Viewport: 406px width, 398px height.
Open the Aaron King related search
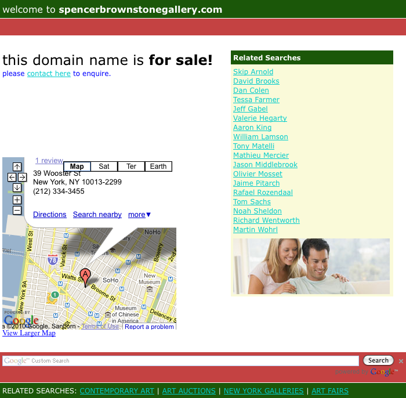point(252,128)
